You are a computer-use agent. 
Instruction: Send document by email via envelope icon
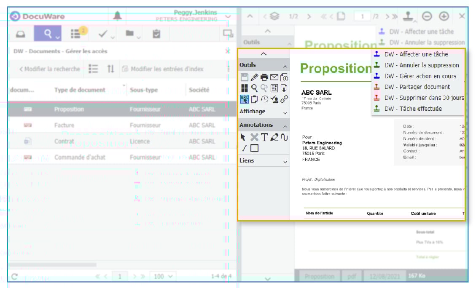pyautogui.click(x=274, y=77)
